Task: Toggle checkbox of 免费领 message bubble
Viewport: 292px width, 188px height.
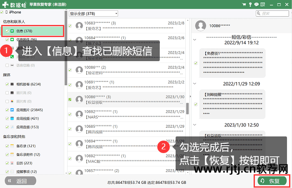Action: tap(196, 63)
